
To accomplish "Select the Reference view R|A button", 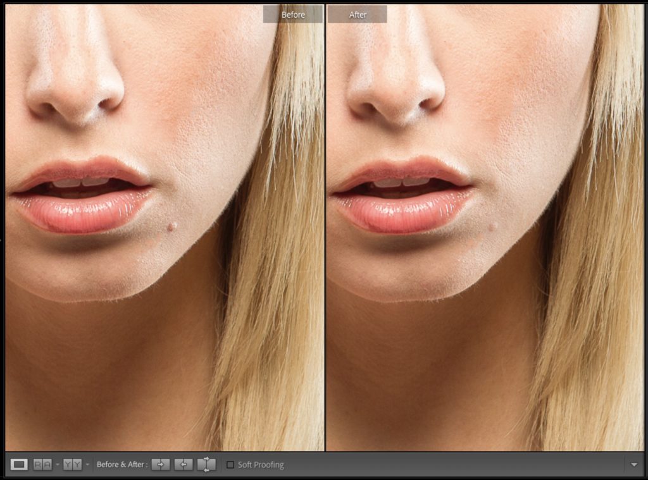I will pos(43,464).
